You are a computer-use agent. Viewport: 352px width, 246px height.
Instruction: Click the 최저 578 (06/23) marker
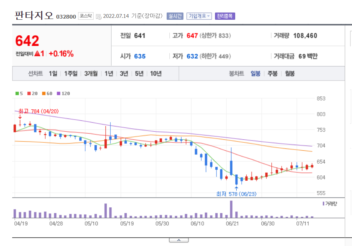tap(236, 194)
